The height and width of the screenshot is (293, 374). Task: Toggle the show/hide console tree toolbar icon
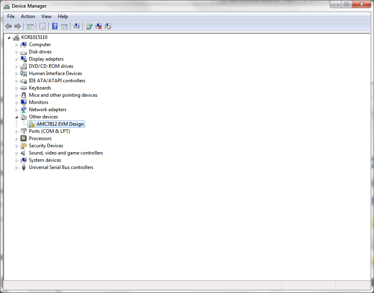point(30,26)
